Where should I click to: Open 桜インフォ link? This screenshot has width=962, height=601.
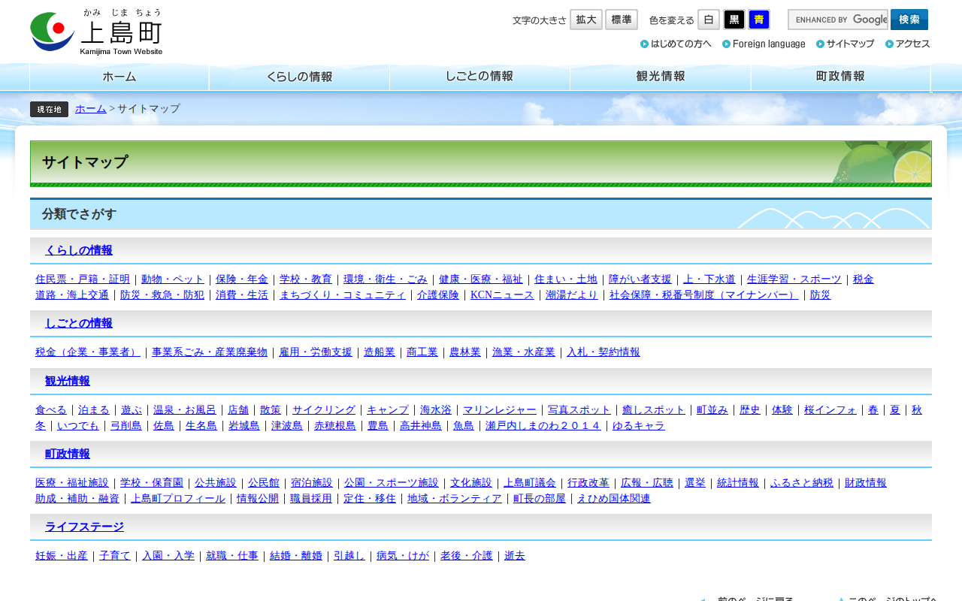[830, 410]
